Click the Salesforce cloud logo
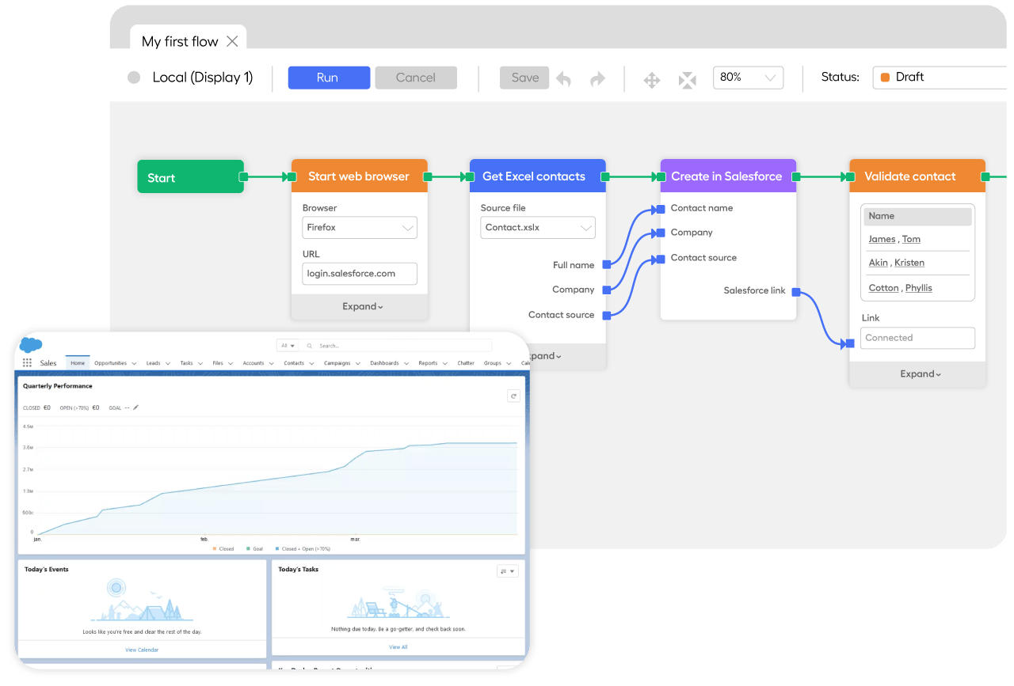This screenshot has width=1014, height=686. [31, 344]
